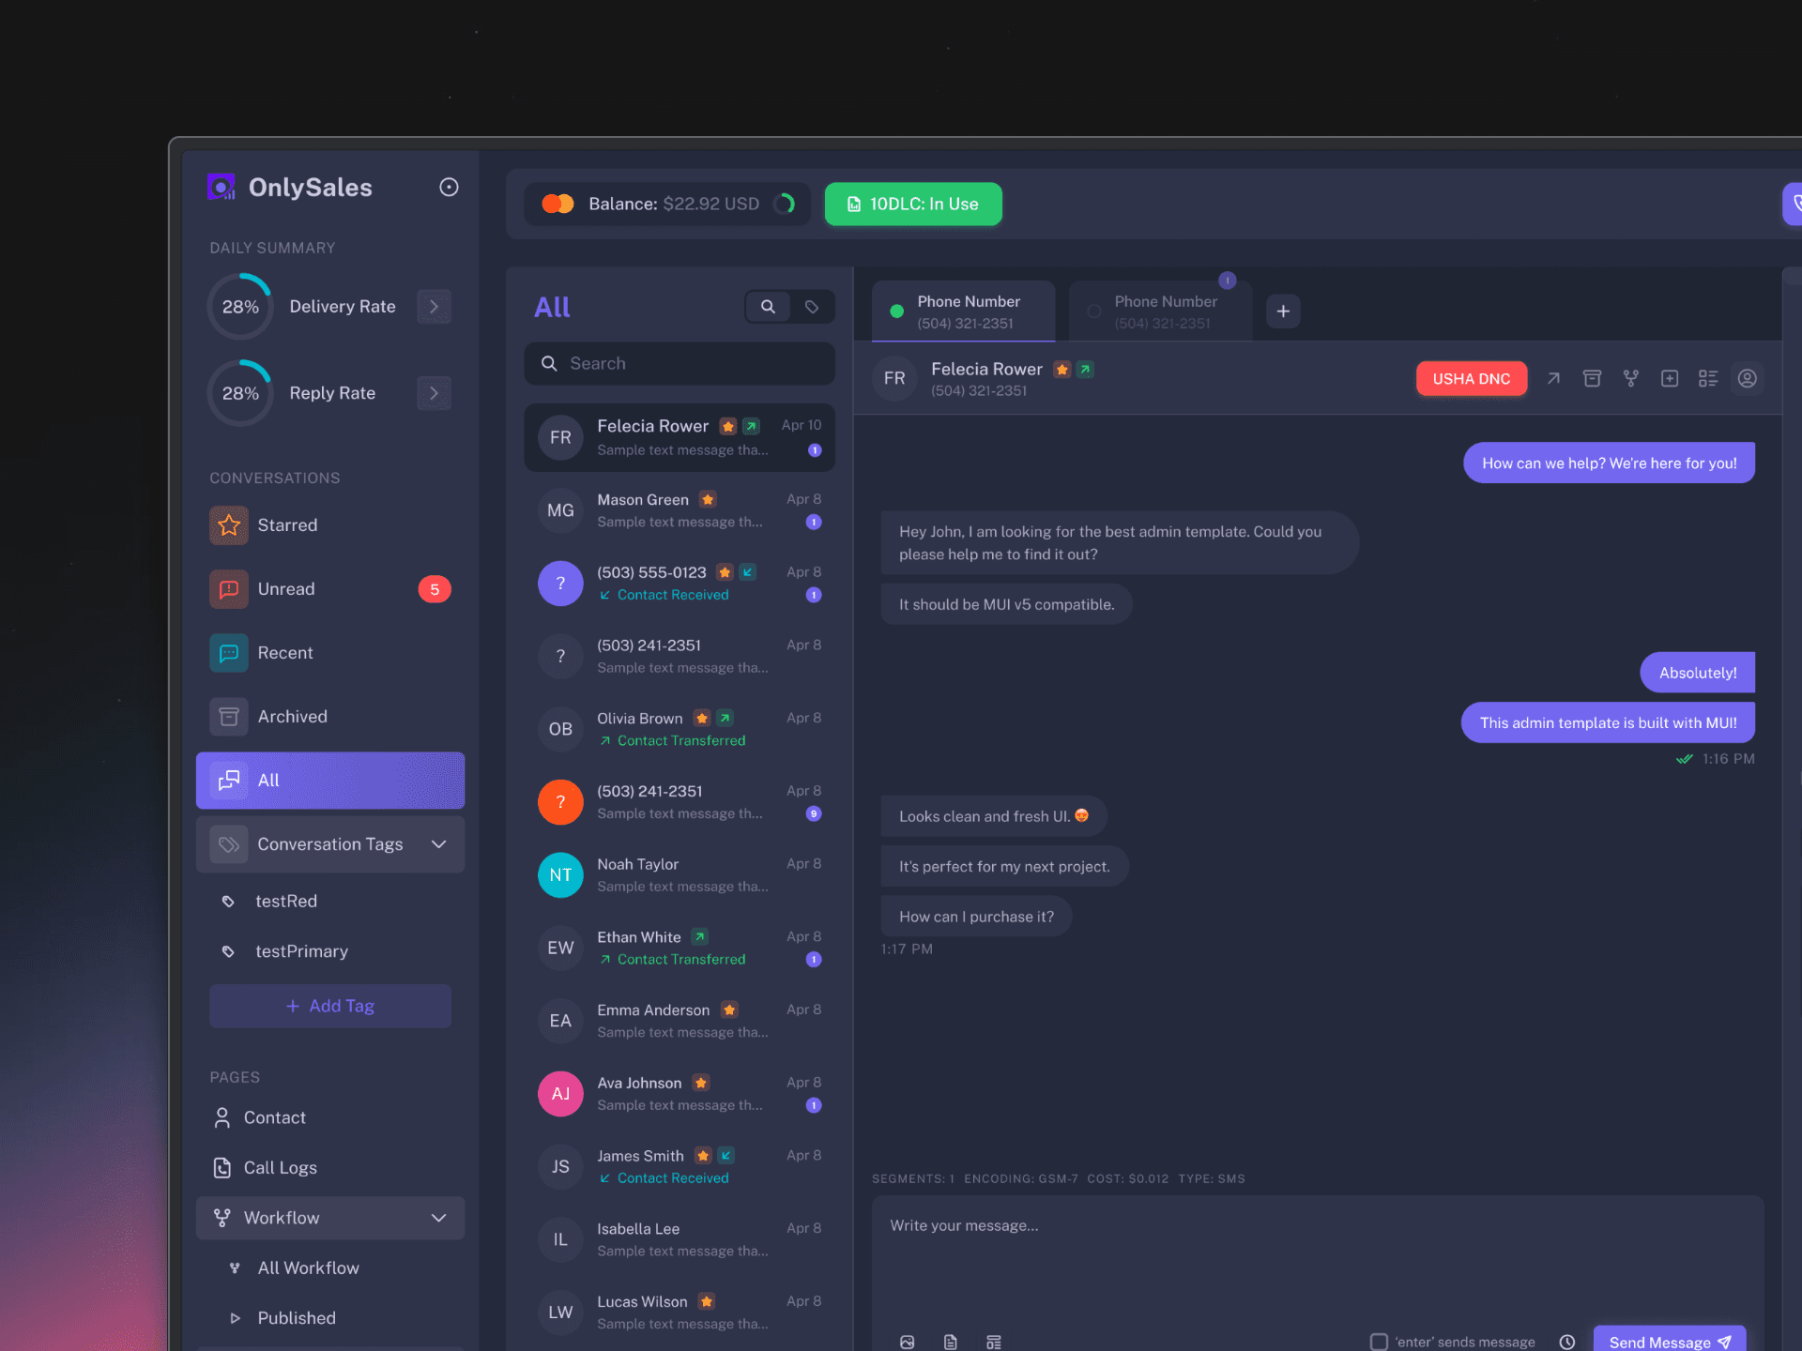Toggle search mode icon in All header
Viewport: 1802px width, 1351px height.
point(768,307)
